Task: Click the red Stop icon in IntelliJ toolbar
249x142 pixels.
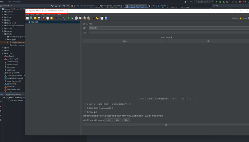Action: click(240, 2)
